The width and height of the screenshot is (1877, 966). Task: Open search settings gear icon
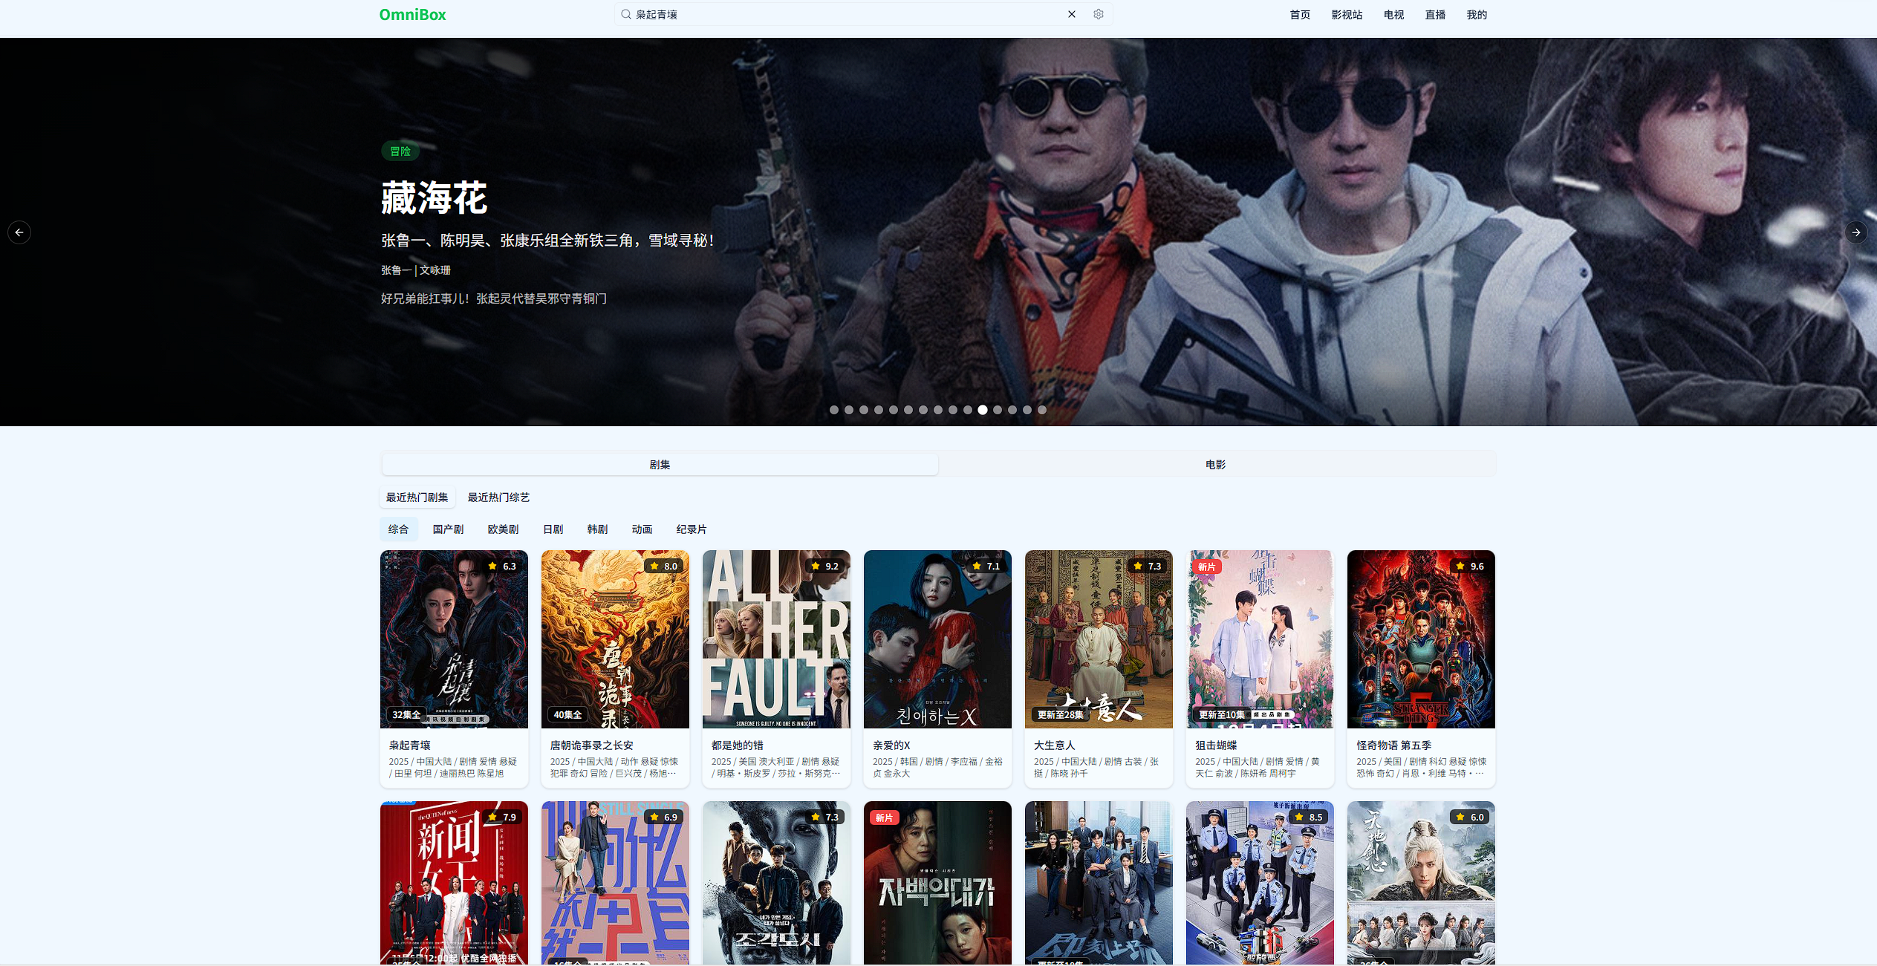1098,14
